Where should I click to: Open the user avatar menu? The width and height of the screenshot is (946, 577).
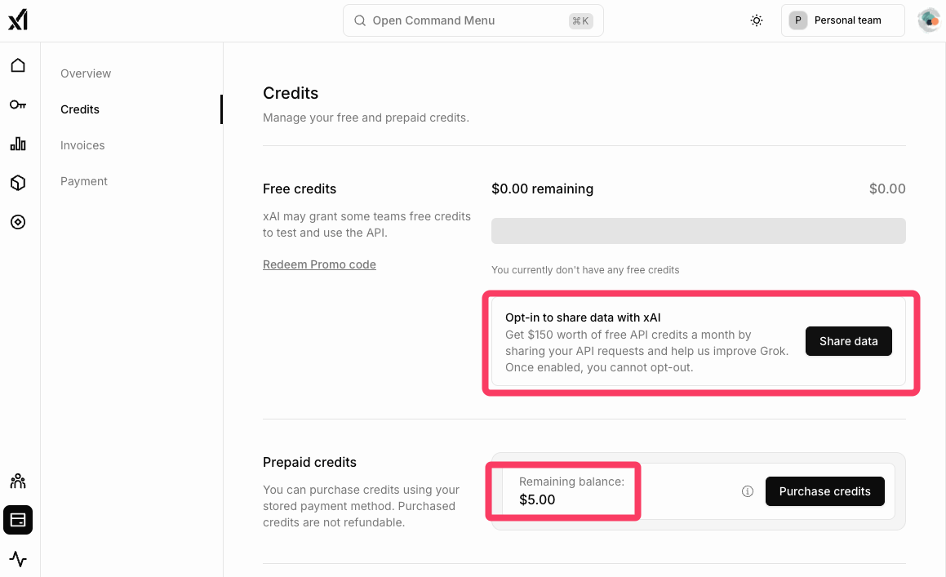[x=929, y=20]
